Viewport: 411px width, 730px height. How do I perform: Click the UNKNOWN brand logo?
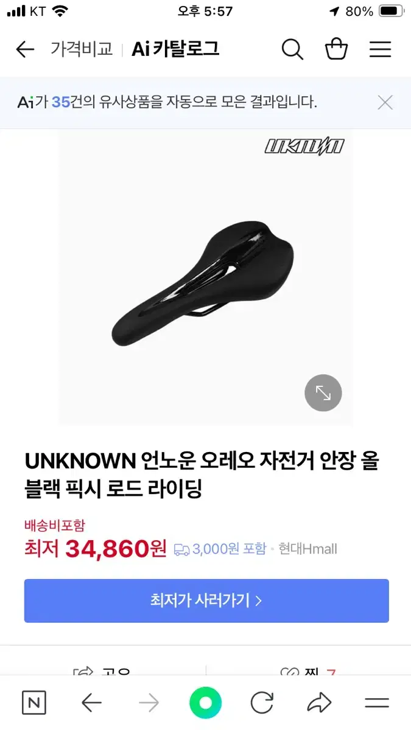click(x=304, y=147)
